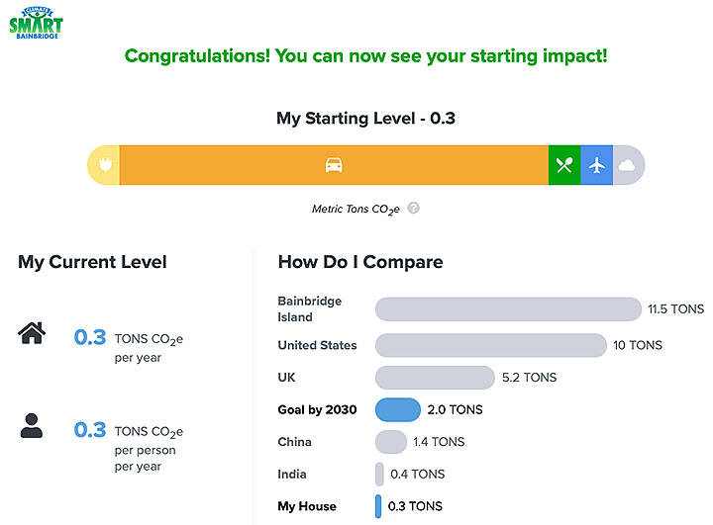This screenshot has width=713, height=525.
Task: Click the car transportation icon
Action: [x=334, y=165]
